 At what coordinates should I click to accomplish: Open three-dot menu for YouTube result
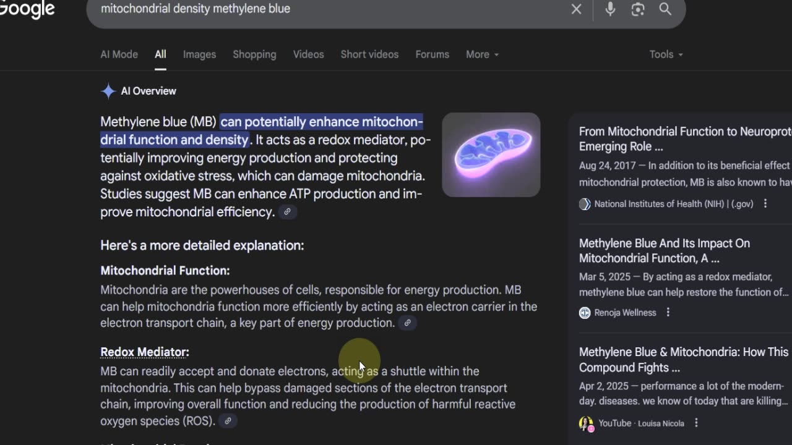[696, 423]
